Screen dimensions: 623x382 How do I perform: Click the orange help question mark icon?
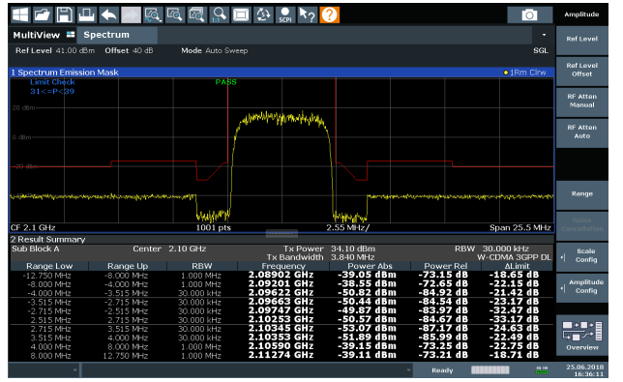point(329,15)
